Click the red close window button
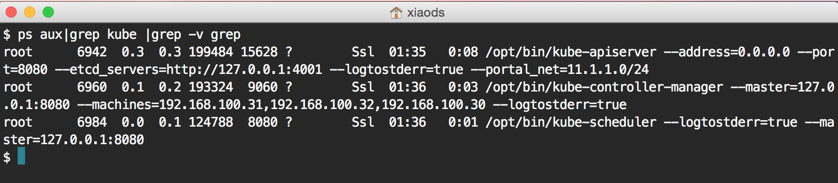This screenshot has height=183, width=838. point(11,12)
